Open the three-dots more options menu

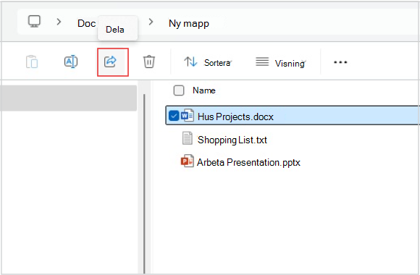click(x=340, y=62)
